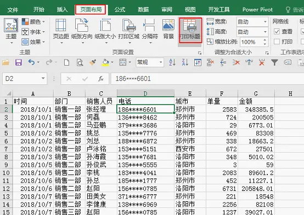Viewport: 304px width, 215px height.
Task: Open the 调整为合适大小 dialog launcher
Action: (267, 53)
